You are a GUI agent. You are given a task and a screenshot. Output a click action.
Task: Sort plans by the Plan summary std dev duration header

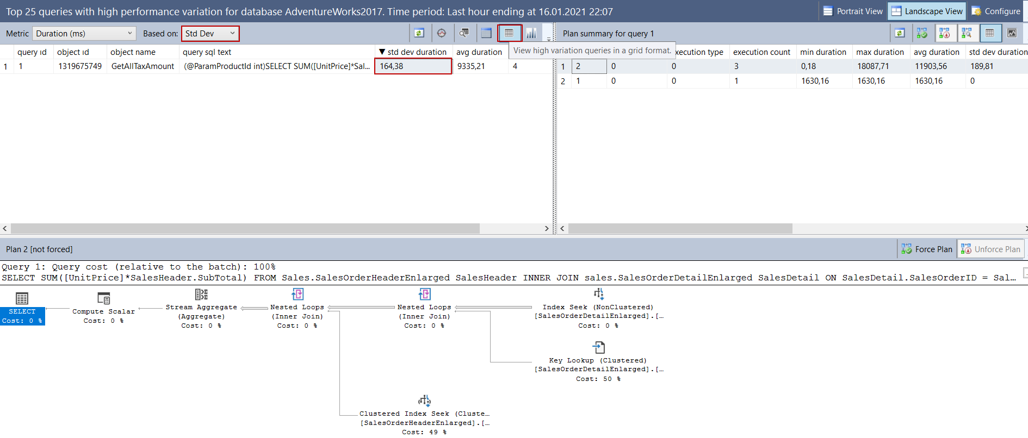998,52
